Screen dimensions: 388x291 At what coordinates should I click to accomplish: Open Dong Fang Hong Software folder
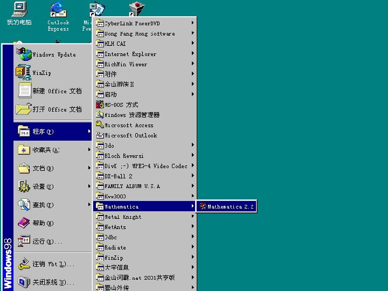click(145, 33)
